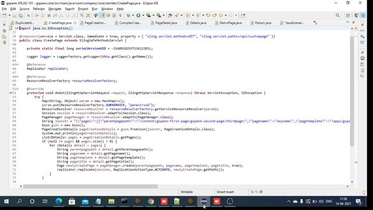
Task: Toggle the highlighted Word Wrap toolbar button
Action: coord(103,16)
